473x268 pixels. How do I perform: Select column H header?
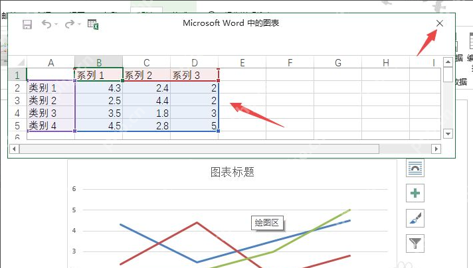pyautogui.click(x=386, y=62)
